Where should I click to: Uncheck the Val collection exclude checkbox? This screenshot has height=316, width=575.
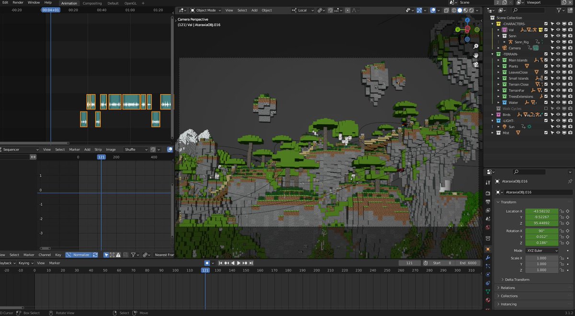(x=546, y=30)
